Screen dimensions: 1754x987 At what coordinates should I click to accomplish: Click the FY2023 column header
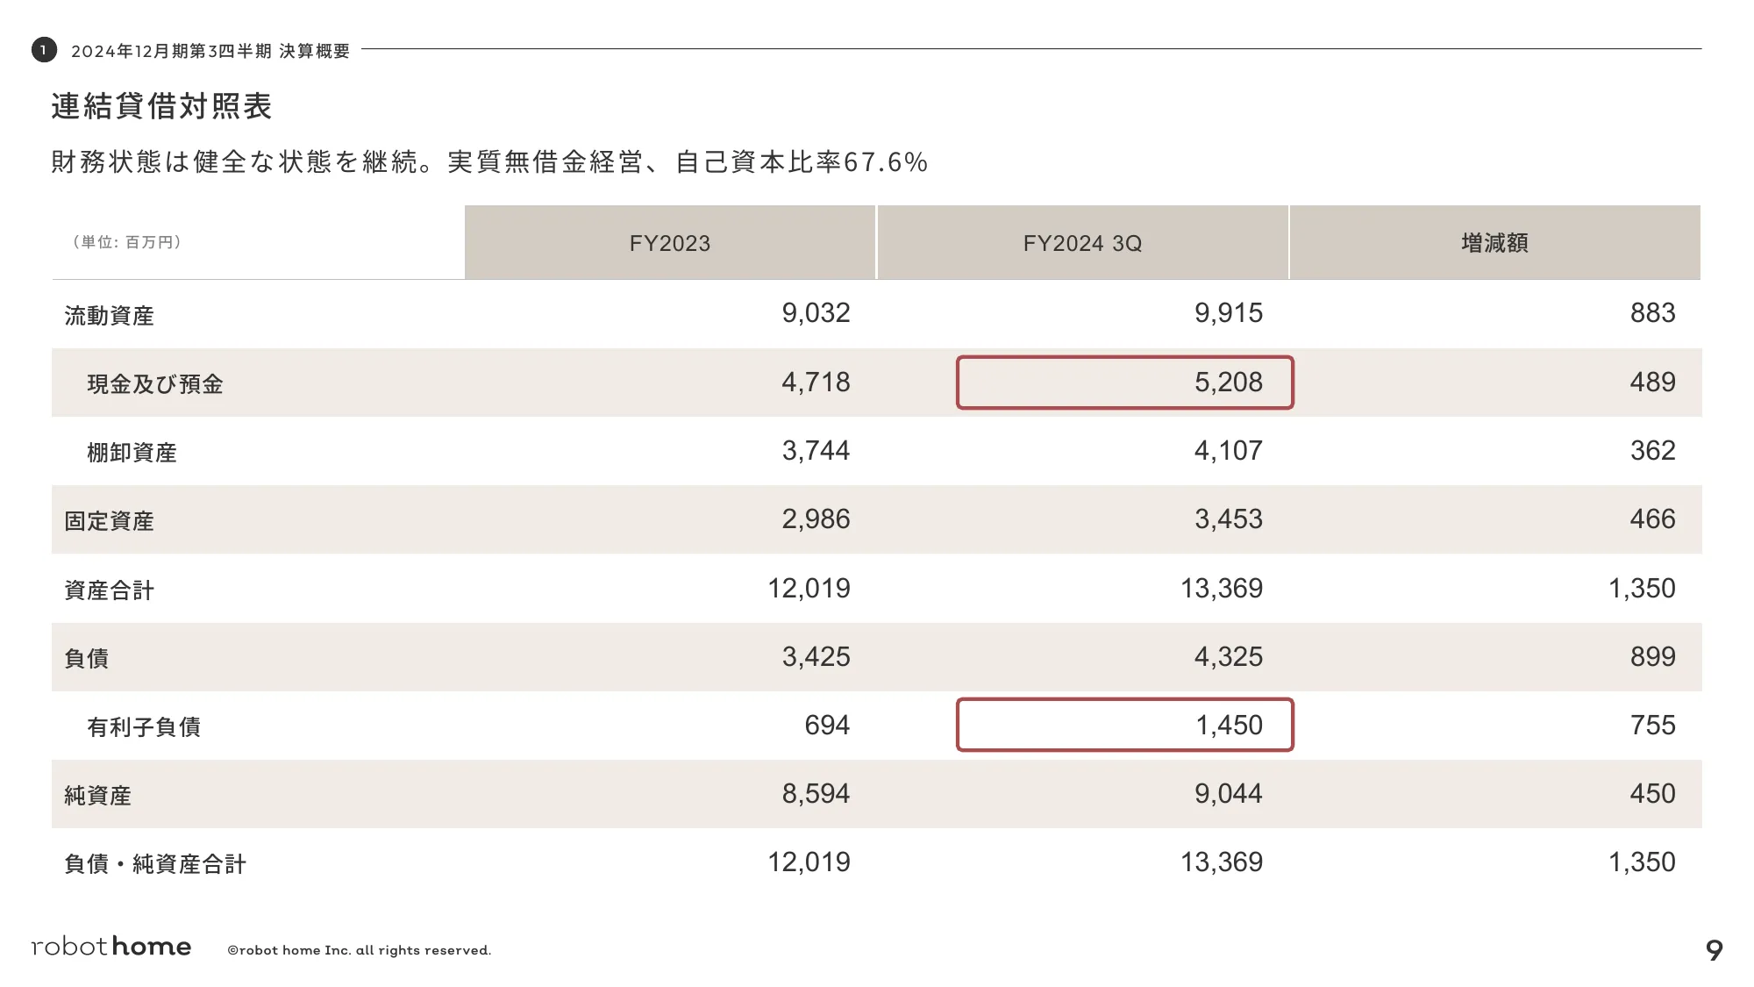(x=670, y=243)
